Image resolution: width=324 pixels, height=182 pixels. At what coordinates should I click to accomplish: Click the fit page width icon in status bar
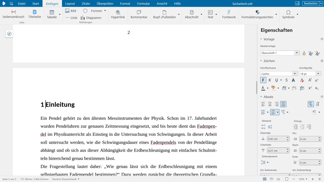[x=287, y=179]
